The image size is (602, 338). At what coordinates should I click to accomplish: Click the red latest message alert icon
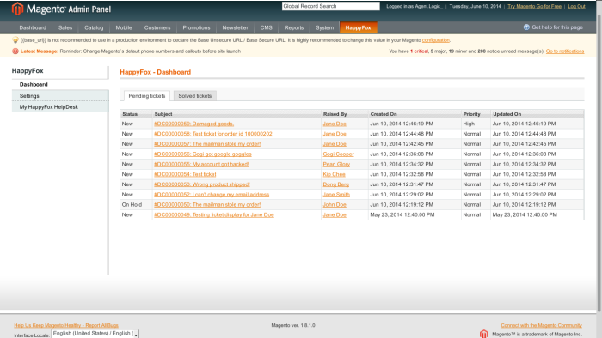click(x=15, y=51)
